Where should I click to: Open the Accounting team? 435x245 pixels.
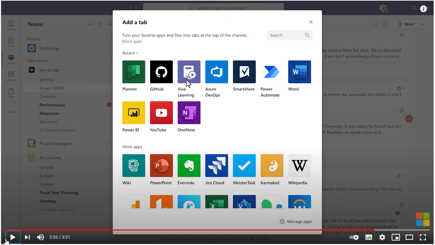click(x=50, y=158)
